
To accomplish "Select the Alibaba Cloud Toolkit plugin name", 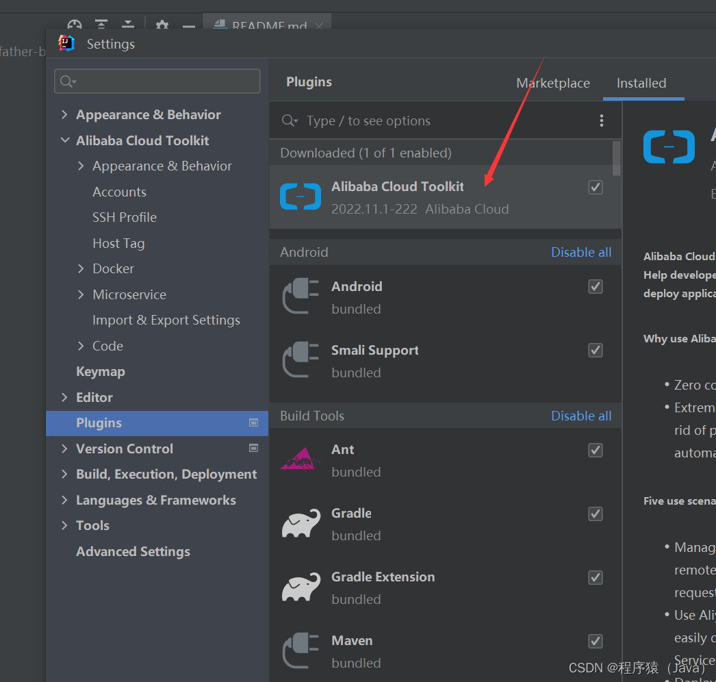I will [397, 186].
